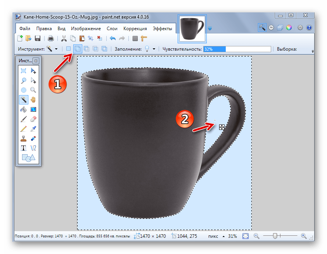
Task: Click the Save floppy disk icon
Action: pyautogui.click(x=38, y=38)
